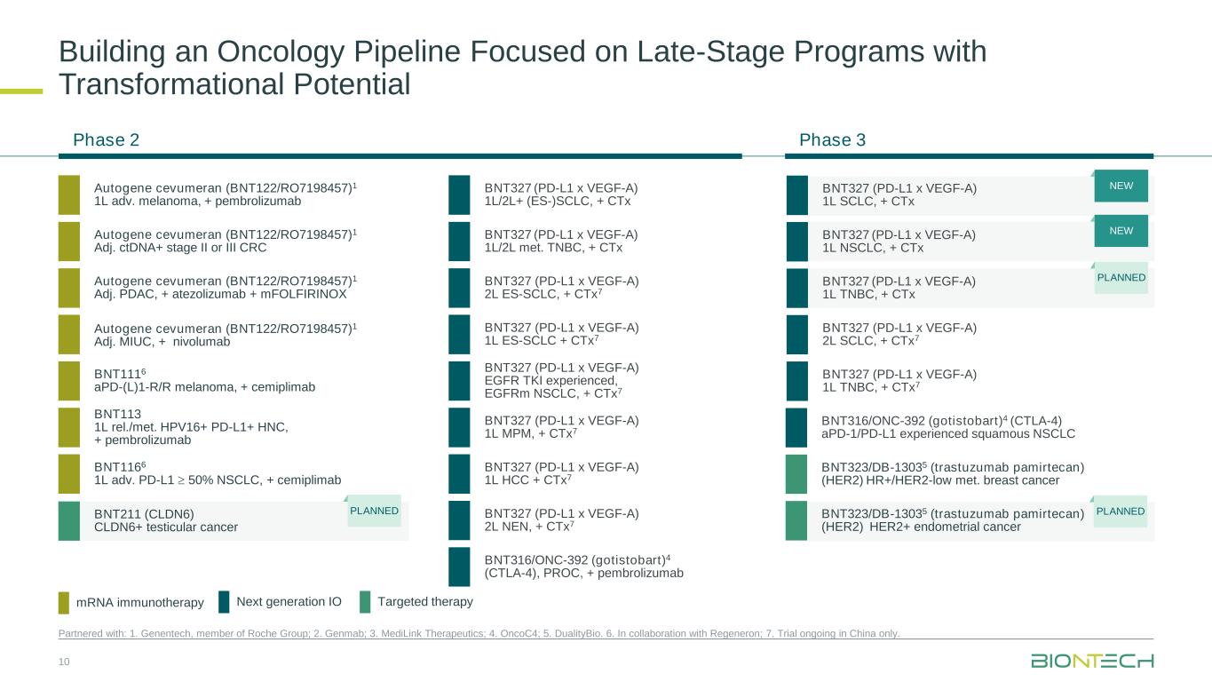Screen dimensions: 1212x682
Task: Click the green Targeted therapy legend swatch
Action: click(365, 602)
